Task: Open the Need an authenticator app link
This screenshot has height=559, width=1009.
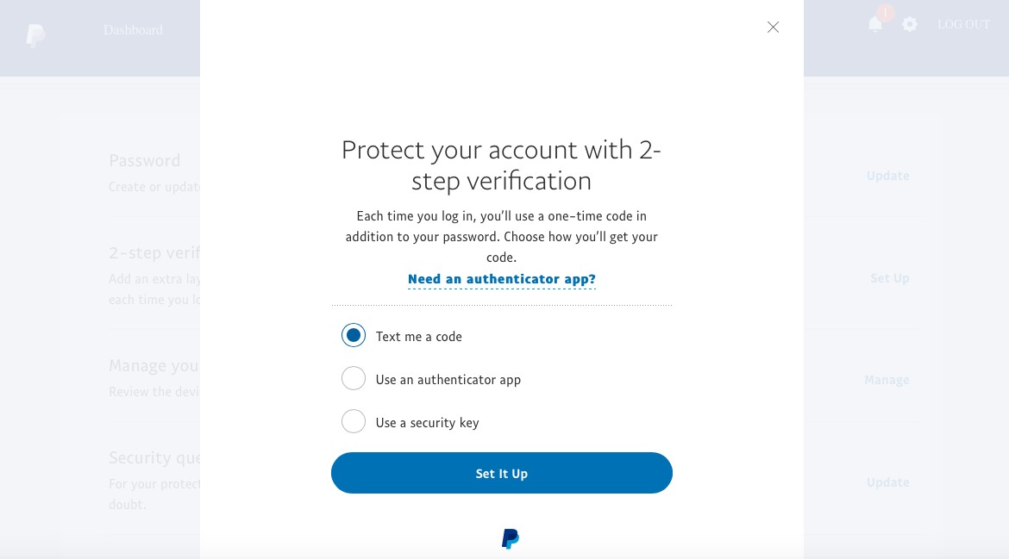Action: coord(501,279)
